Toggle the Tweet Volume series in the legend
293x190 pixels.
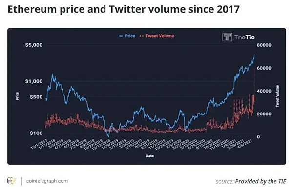[x=157, y=36]
